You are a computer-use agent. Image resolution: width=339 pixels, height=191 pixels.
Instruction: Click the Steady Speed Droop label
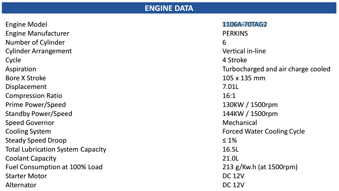point(36,140)
